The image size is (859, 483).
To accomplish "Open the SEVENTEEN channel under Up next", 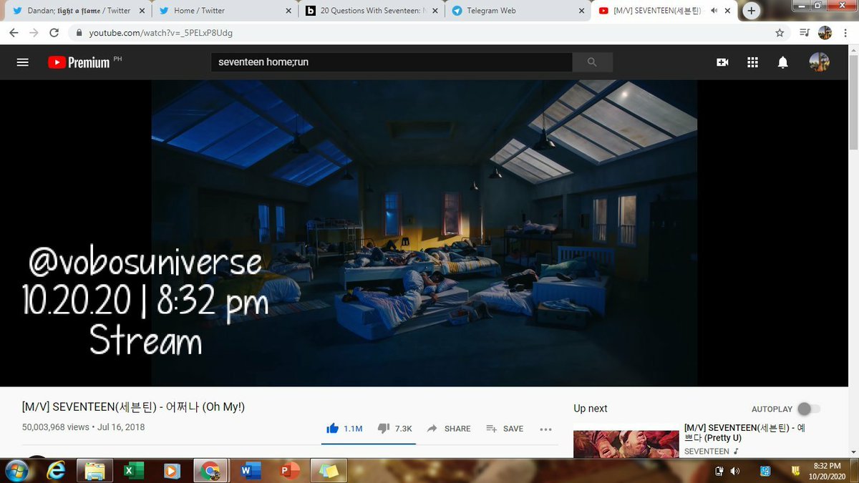I will (707, 452).
